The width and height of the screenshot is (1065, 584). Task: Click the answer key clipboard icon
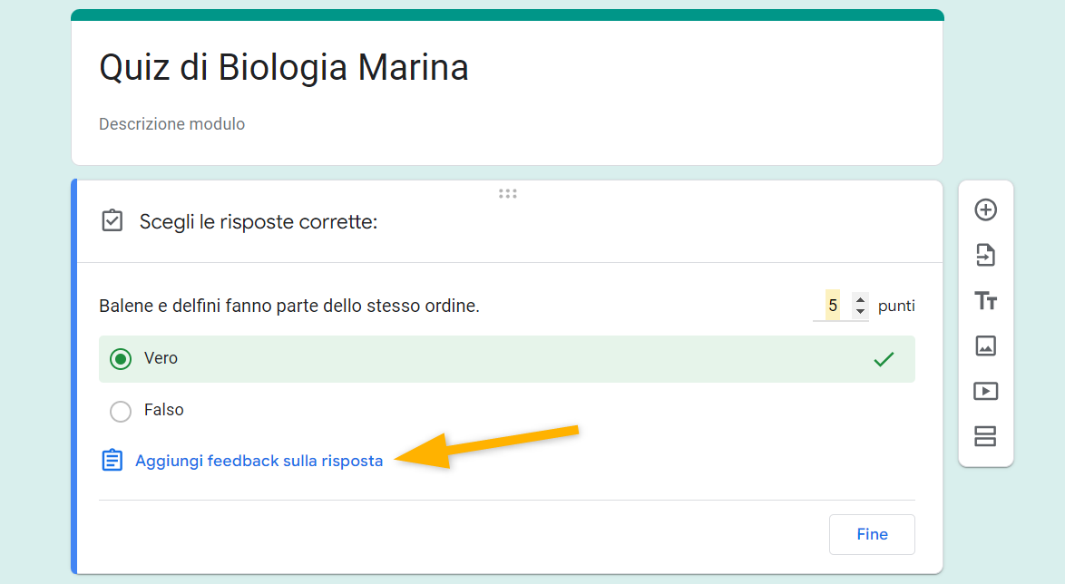pos(112,221)
